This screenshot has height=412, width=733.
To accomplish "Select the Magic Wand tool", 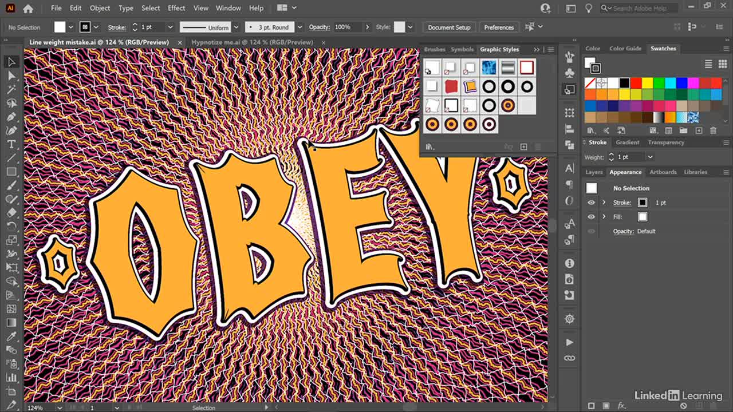I will click(x=11, y=89).
